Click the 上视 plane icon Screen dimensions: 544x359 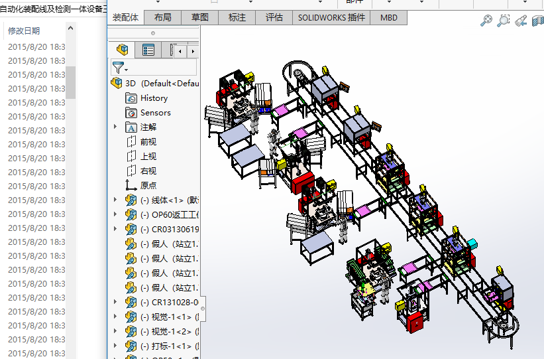(x=131, y=157)
